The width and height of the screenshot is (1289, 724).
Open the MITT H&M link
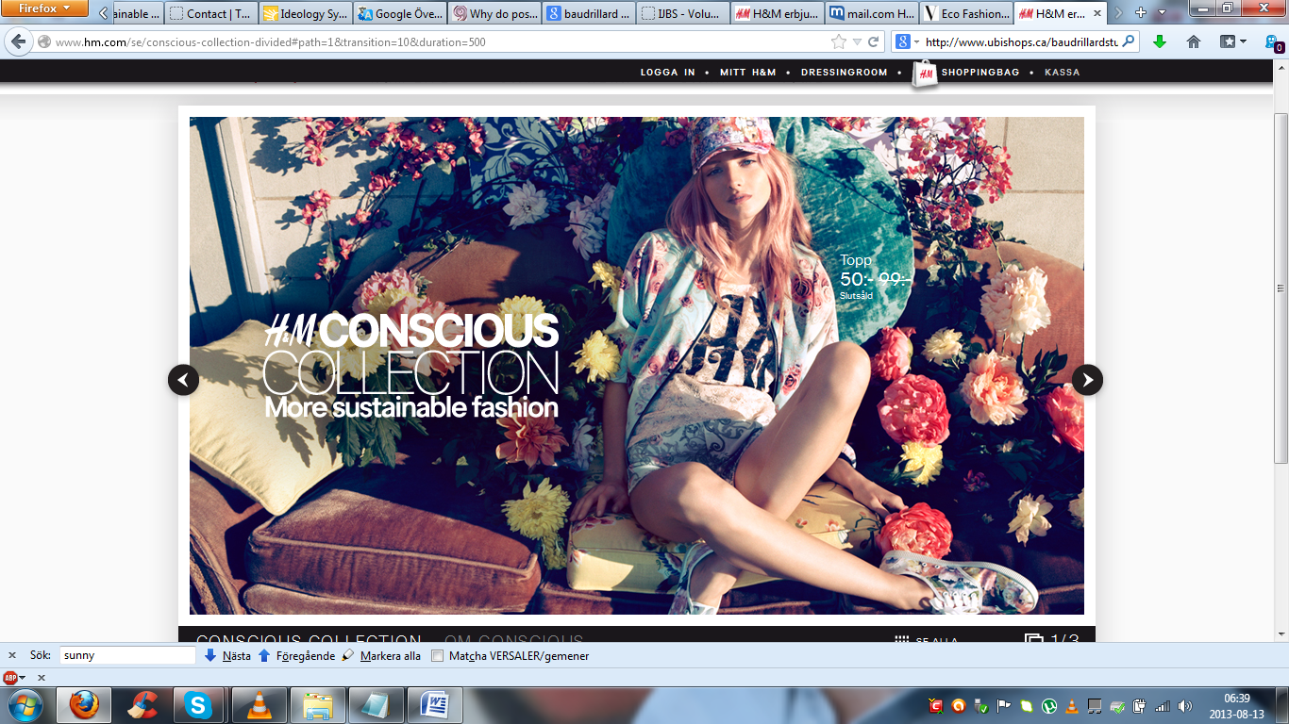[x=747, y=73]
